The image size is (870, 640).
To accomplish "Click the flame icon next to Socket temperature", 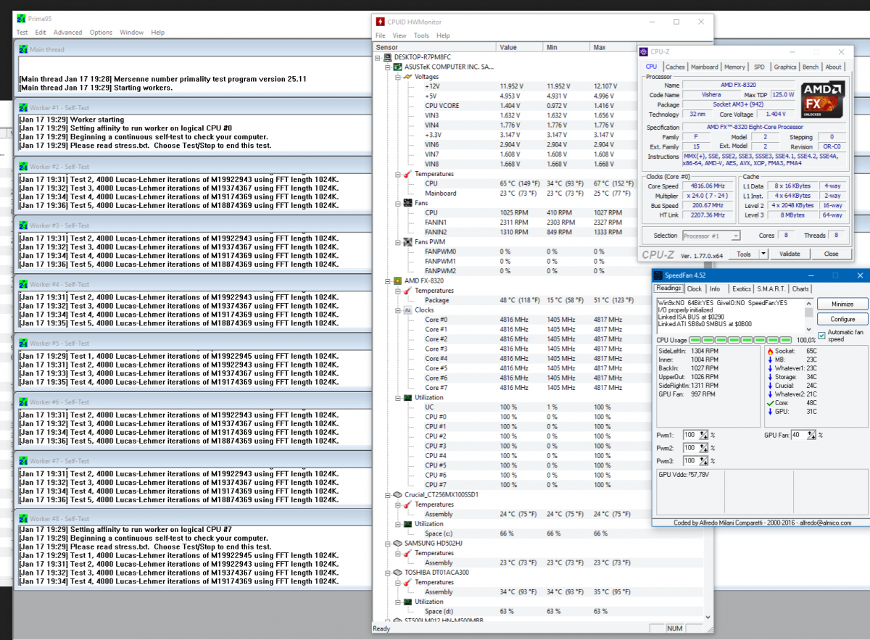I will pyautogui.click(x=770, y=352).
